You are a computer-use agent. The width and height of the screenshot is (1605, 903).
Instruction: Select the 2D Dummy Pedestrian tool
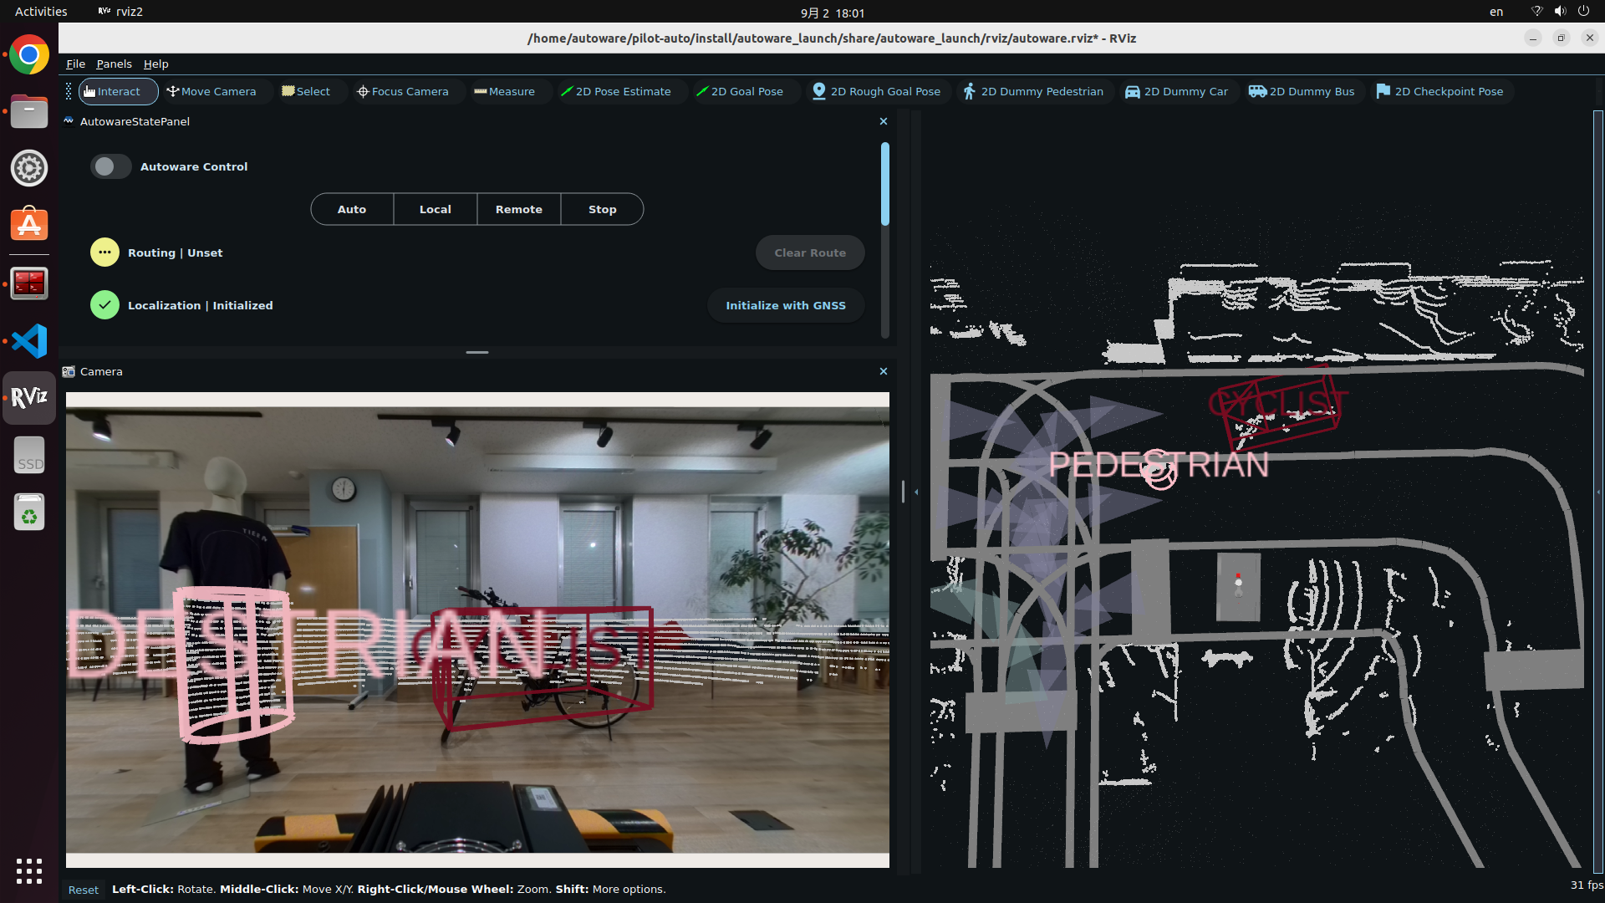click(1033, 92)
